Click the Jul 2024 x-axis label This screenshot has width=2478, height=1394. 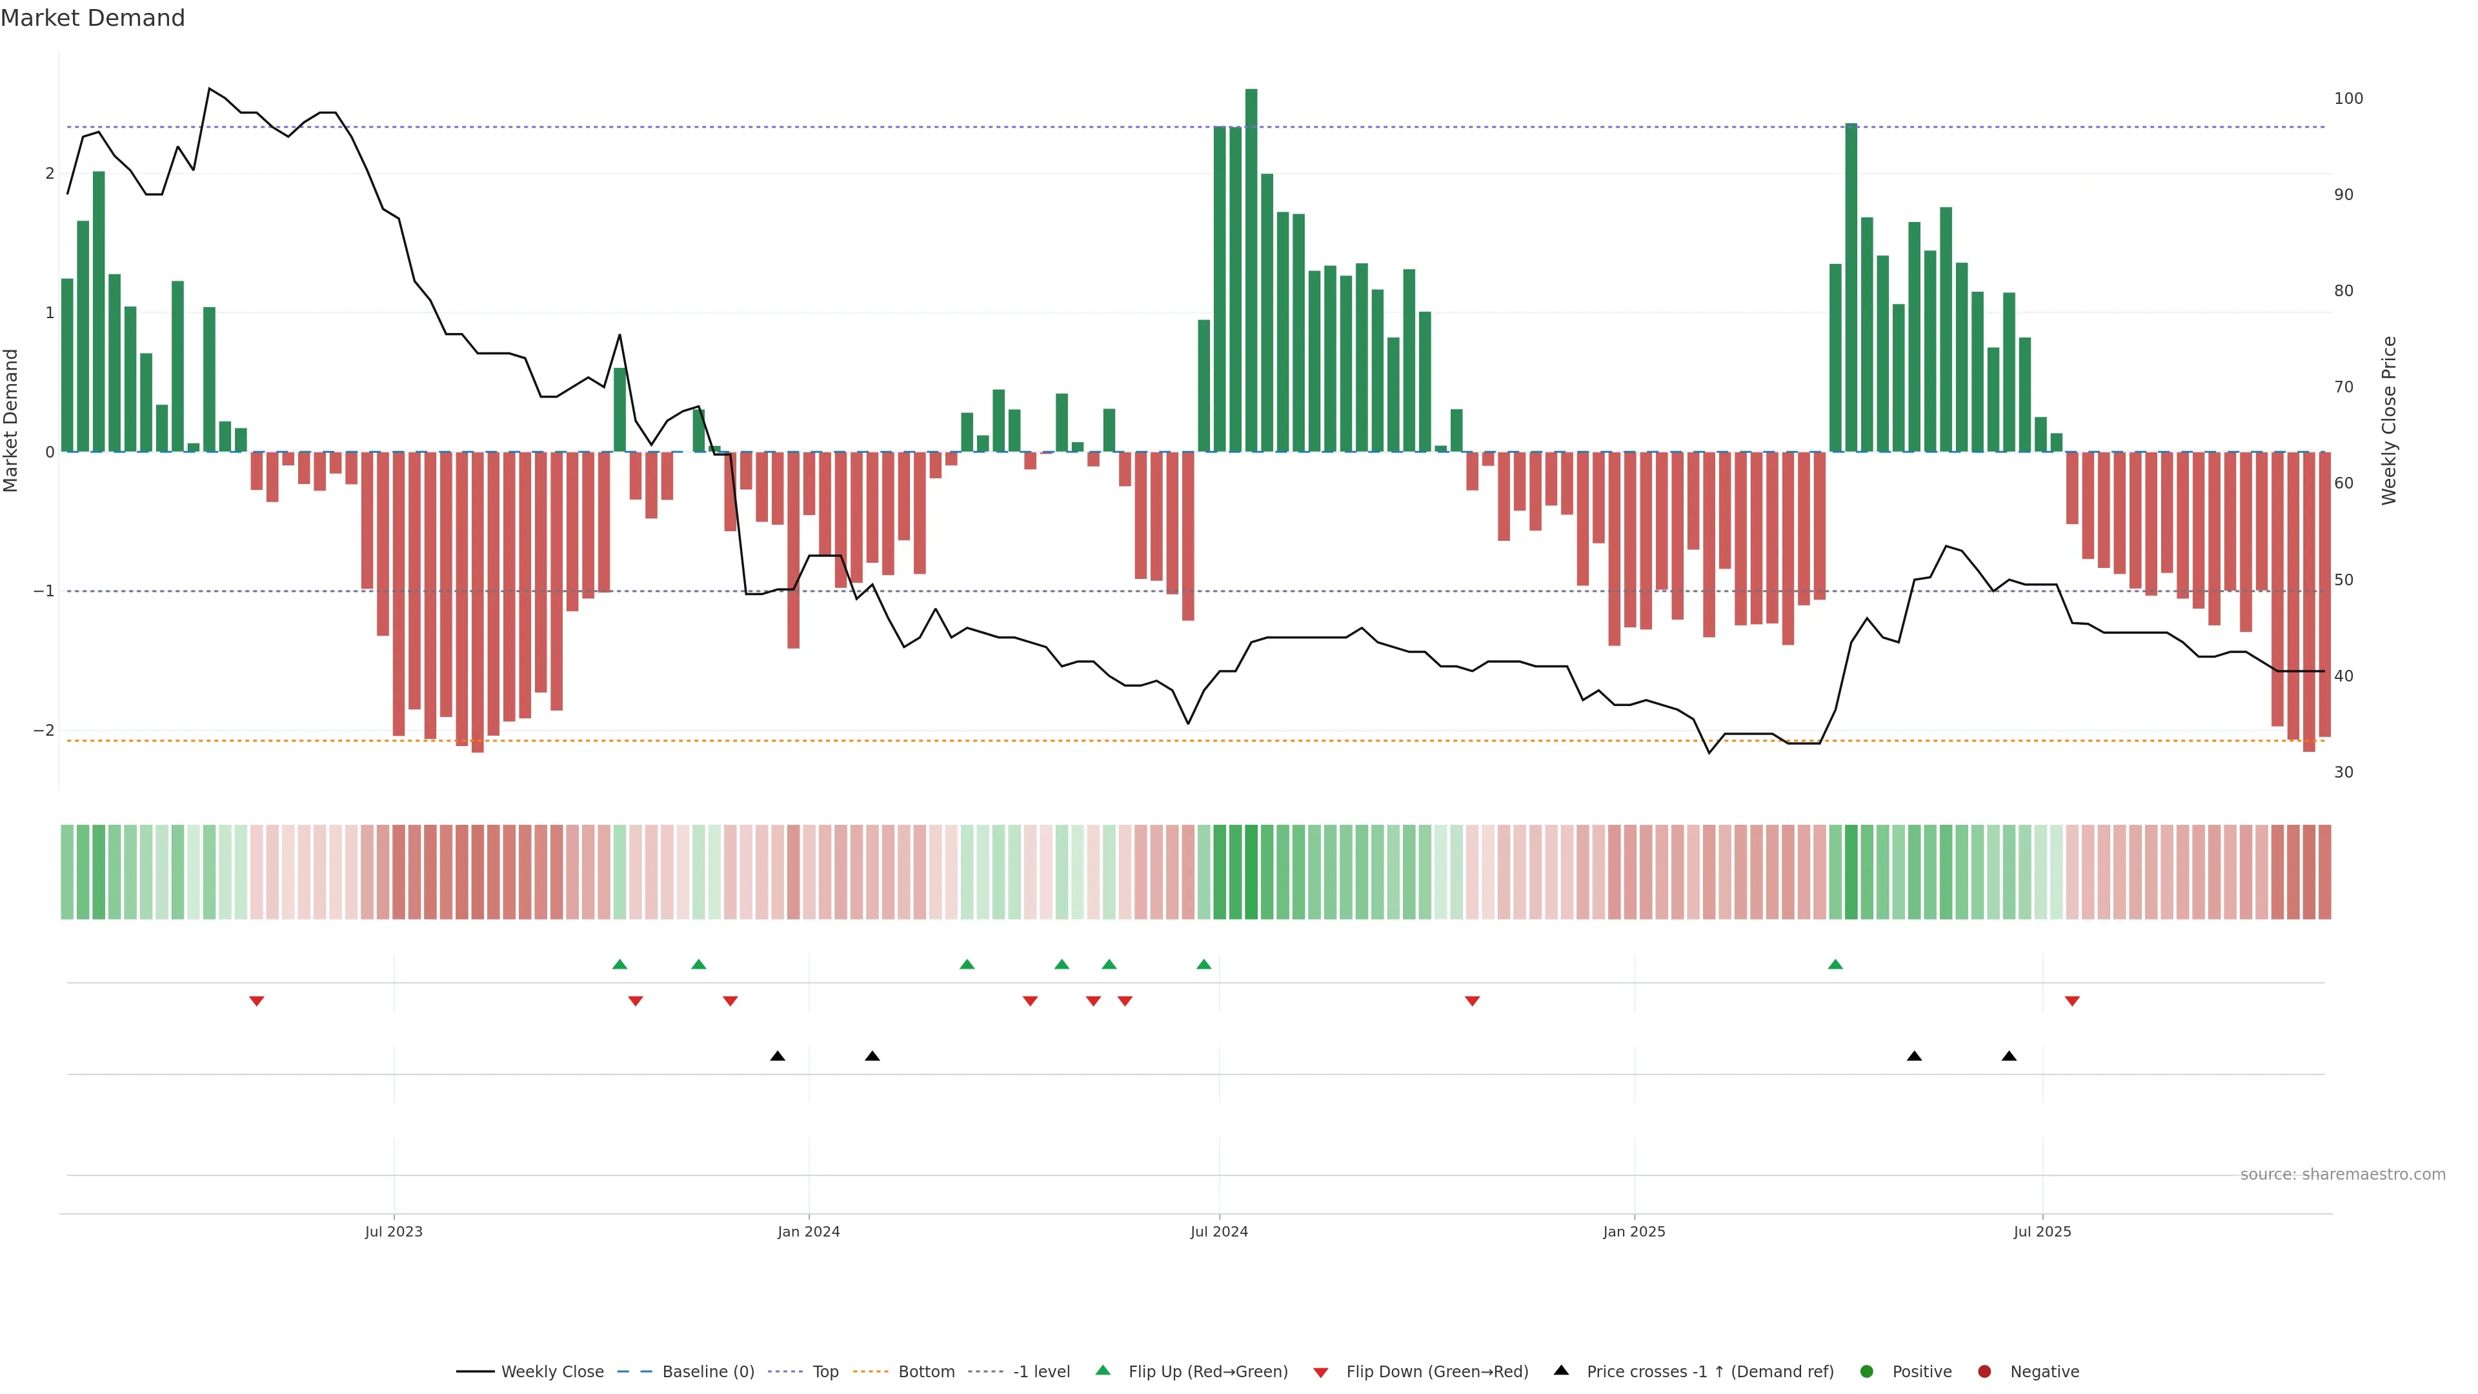pyautogui.click(x=1219, y=1233)
